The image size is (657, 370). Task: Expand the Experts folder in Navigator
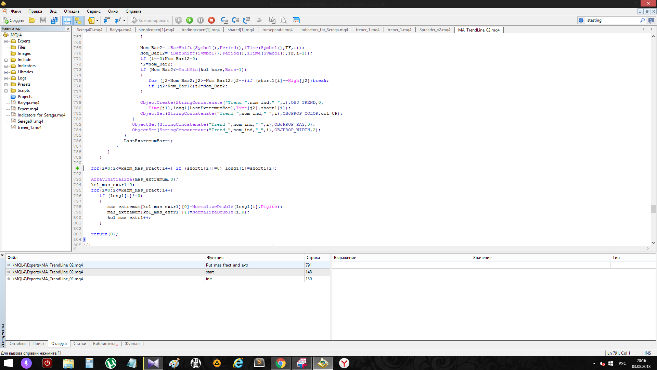pyautogui.click(x=6, y=41)
